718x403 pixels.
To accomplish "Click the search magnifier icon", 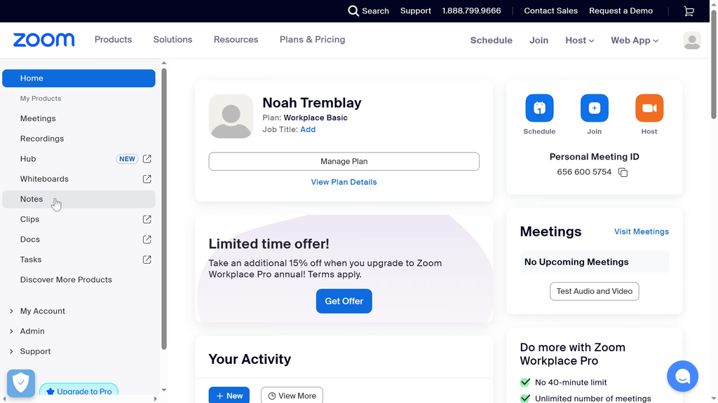I will 353,11.
